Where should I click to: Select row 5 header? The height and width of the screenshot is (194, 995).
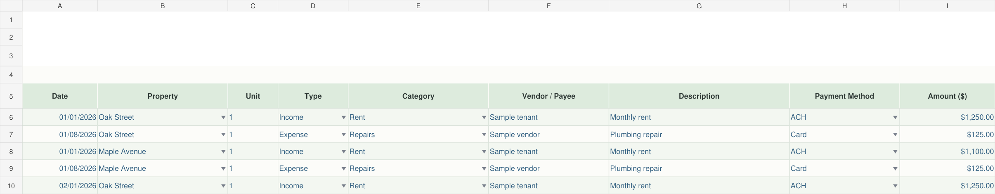point(11,96)
